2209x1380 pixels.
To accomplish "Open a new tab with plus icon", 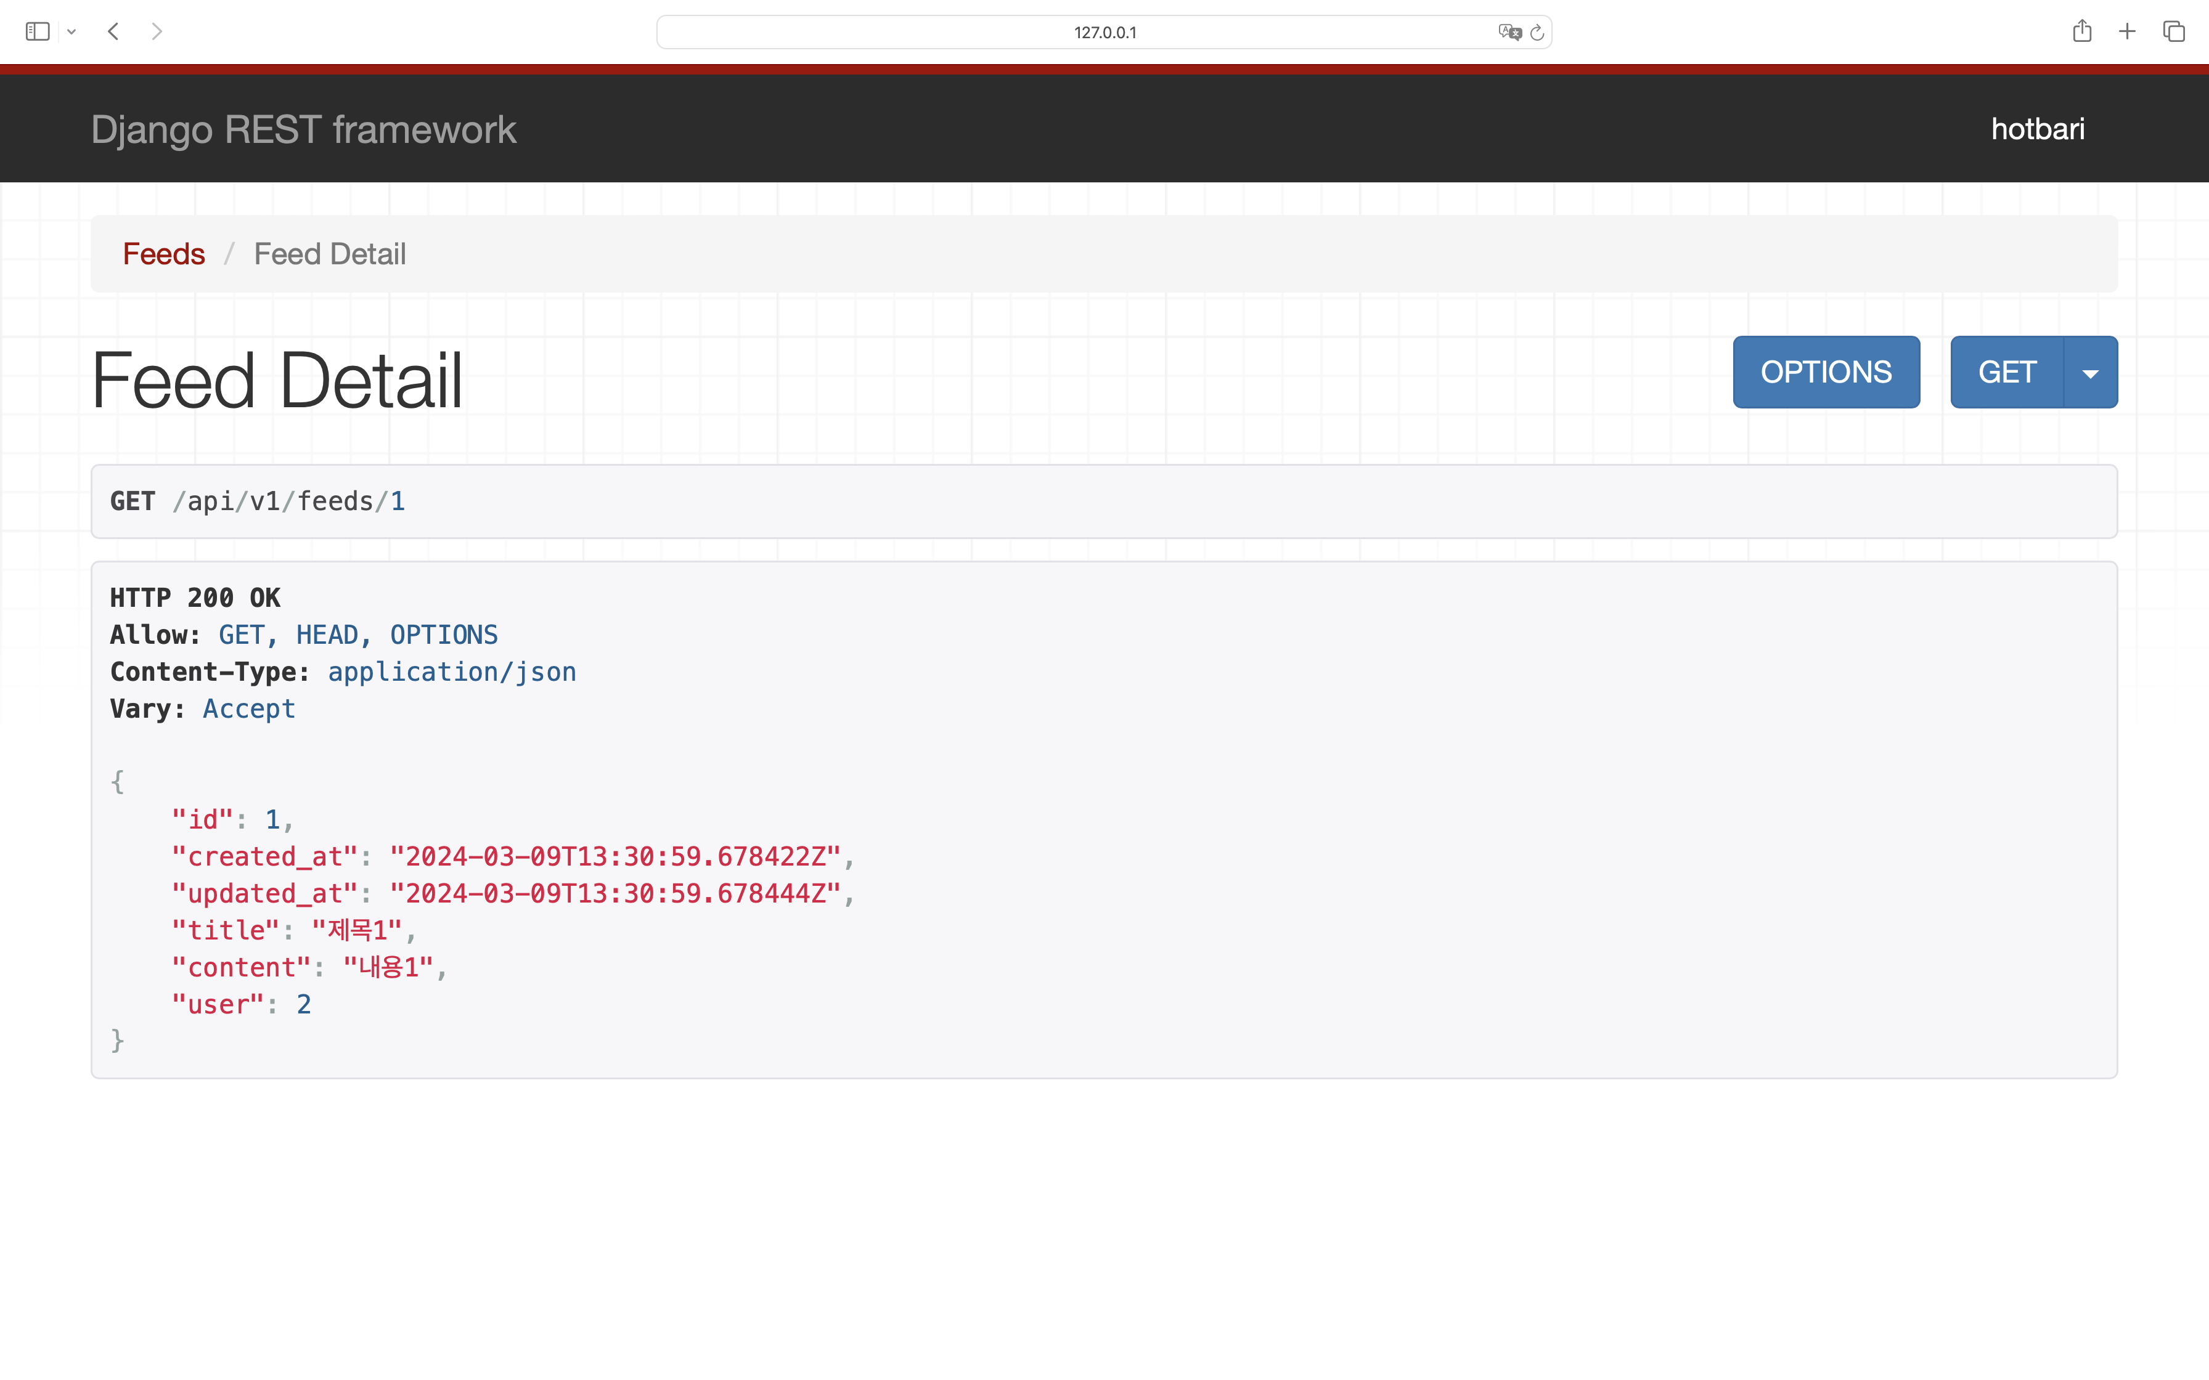I will [x=2128, y=32].
